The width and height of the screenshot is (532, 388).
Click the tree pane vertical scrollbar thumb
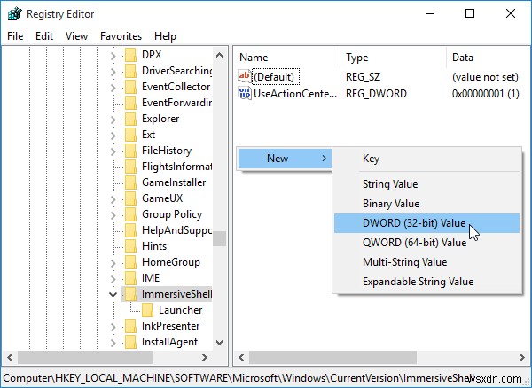(220, 238)
